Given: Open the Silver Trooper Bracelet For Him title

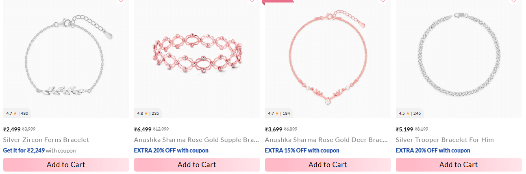Looking at the screenshot, I should click(x=445, y=140).
